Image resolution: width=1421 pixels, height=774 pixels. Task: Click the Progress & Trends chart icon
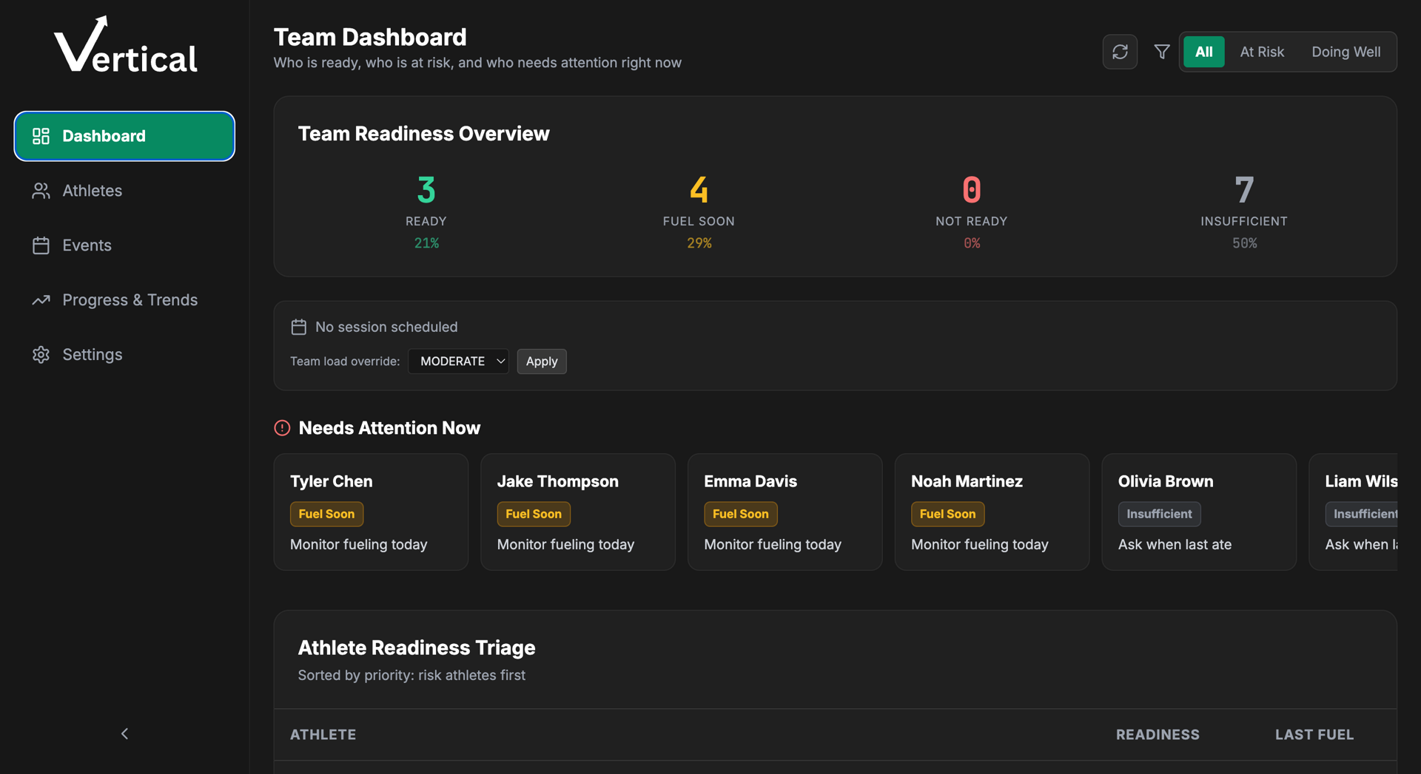(41, 299)
